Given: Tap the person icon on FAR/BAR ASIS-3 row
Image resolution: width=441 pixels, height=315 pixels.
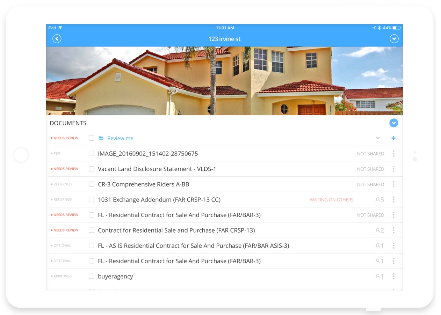Looking at the screenshot, I should click(x=379, y=246).
